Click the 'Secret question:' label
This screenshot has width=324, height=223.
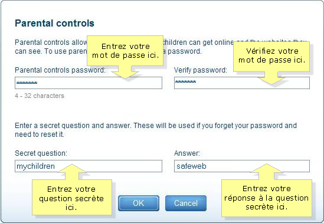coord(41,153)
